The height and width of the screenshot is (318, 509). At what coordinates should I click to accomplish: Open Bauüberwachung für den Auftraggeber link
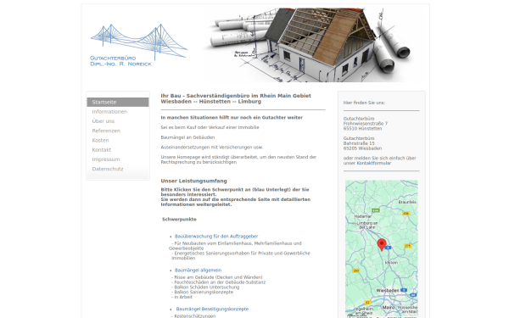point(216,237)
